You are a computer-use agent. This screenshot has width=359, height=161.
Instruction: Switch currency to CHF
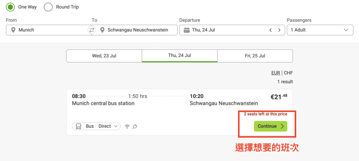coord(288,73)
